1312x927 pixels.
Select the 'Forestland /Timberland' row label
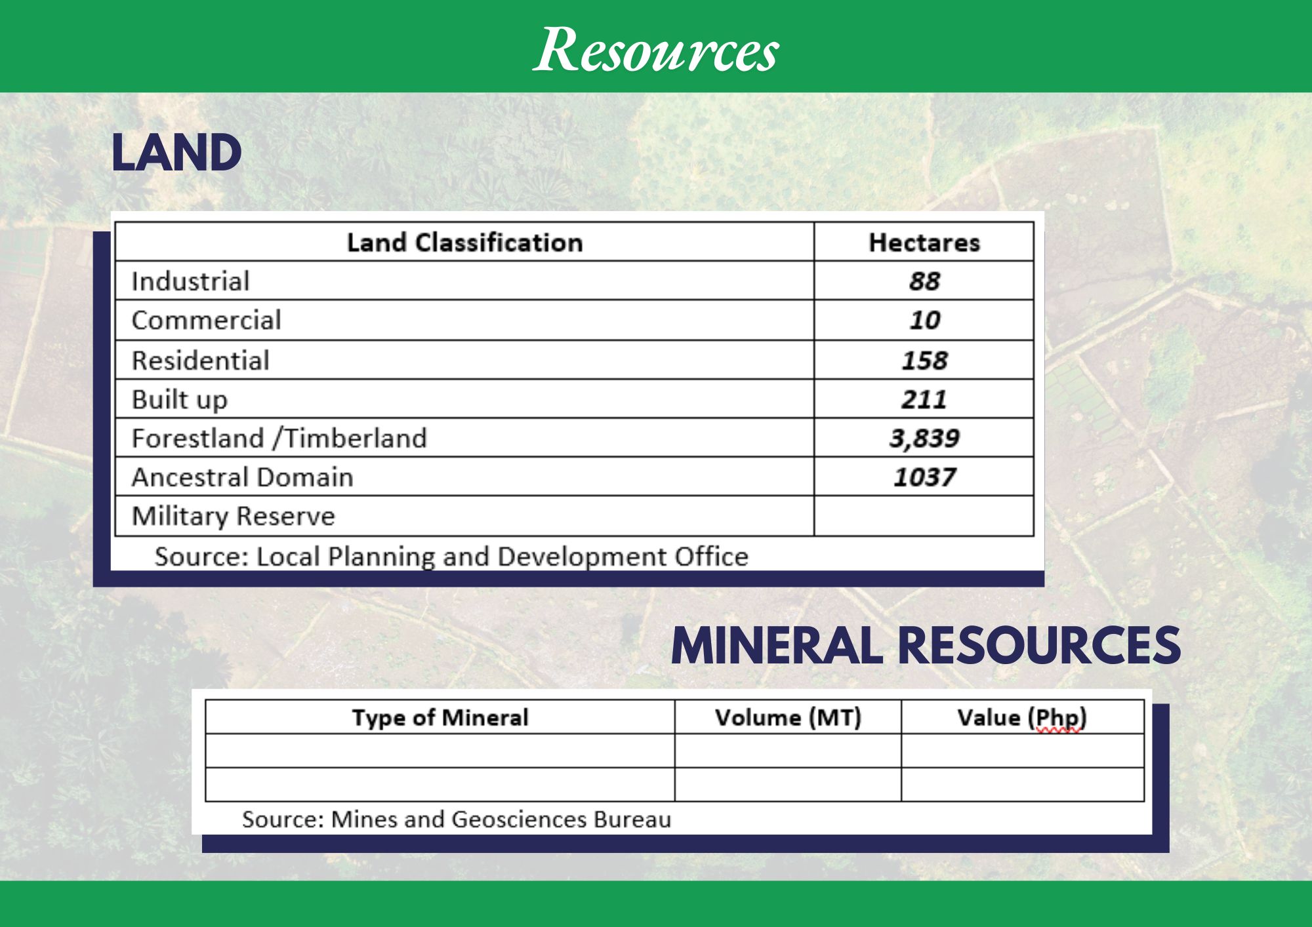tap(279, 439)
